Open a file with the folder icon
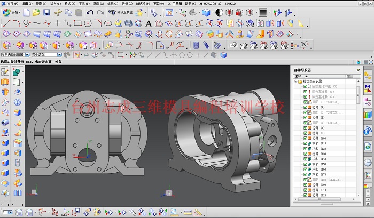Image resolution: width=374 pixels, height=218 pixels. [x=36, y=12]
